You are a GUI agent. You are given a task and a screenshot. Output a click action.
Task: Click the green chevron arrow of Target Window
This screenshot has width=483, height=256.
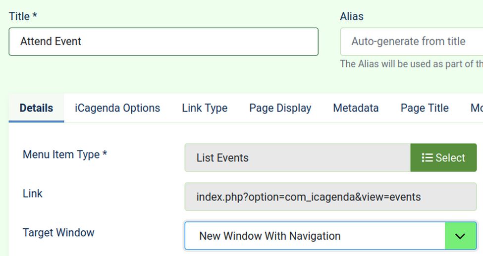[460, 236]
